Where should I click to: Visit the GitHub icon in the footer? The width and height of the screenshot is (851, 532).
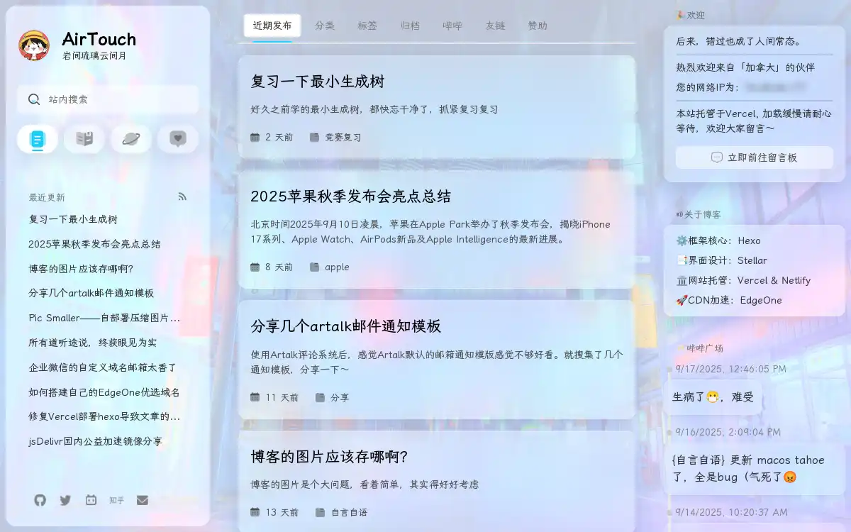point(40,500)
